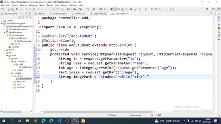The height and width of the screenshot is (124, 221).
Task: Expand the Servers tree node
Action: tap(2, 21)
